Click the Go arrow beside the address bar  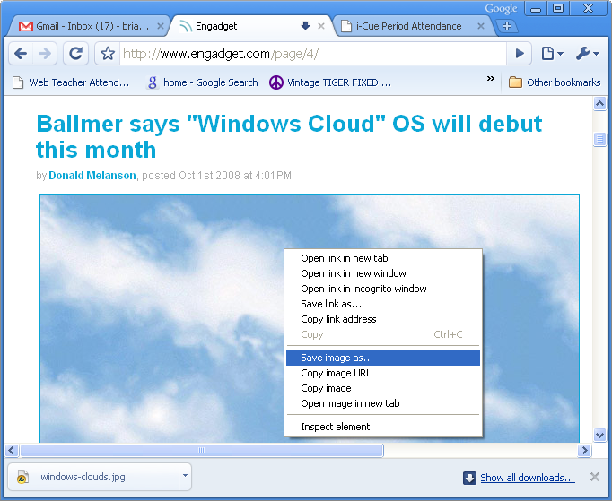tap(520, 54)
